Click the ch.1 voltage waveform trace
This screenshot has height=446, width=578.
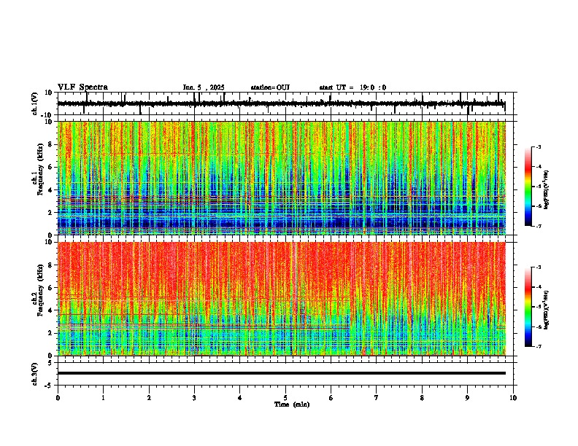[281, 103]
